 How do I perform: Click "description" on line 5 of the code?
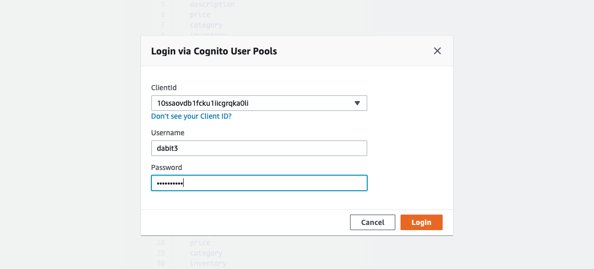click(x=212, y=4)
